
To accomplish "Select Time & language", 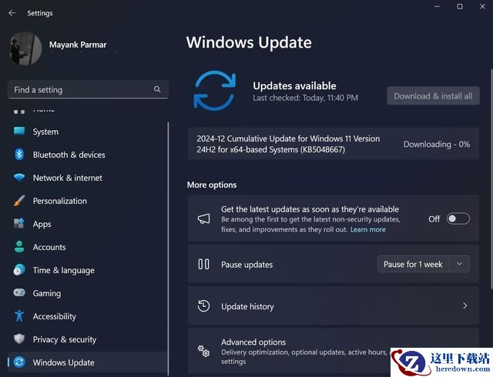I will tap(87, 270).
